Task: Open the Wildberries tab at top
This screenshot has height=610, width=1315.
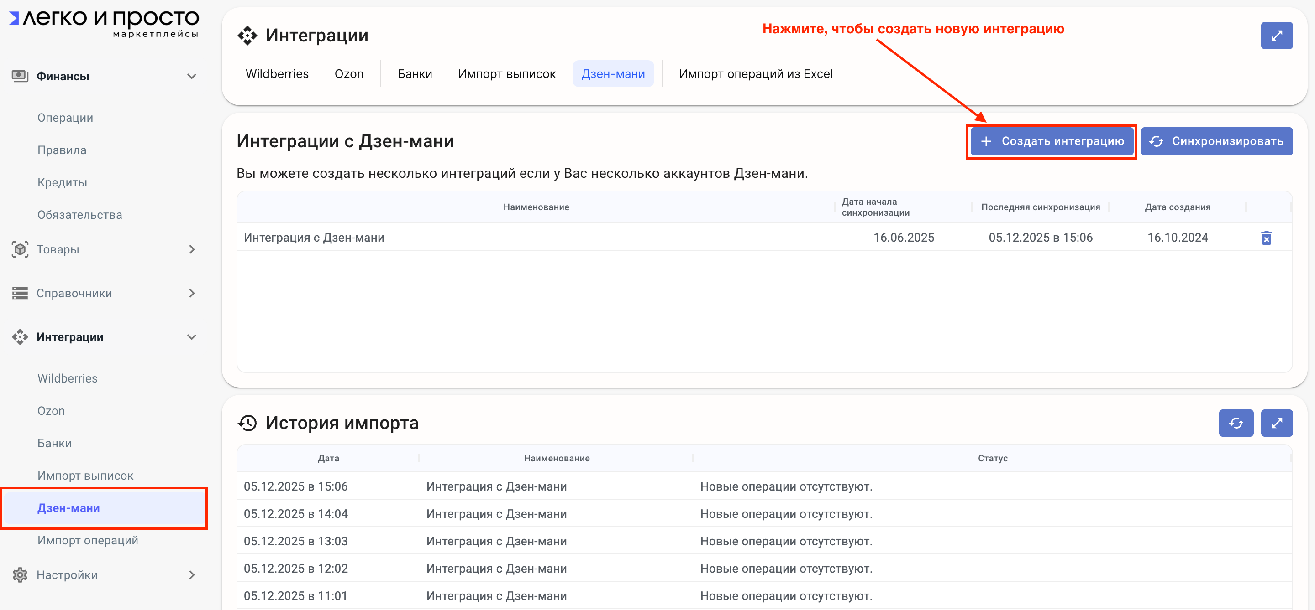Action: point(277,74)
